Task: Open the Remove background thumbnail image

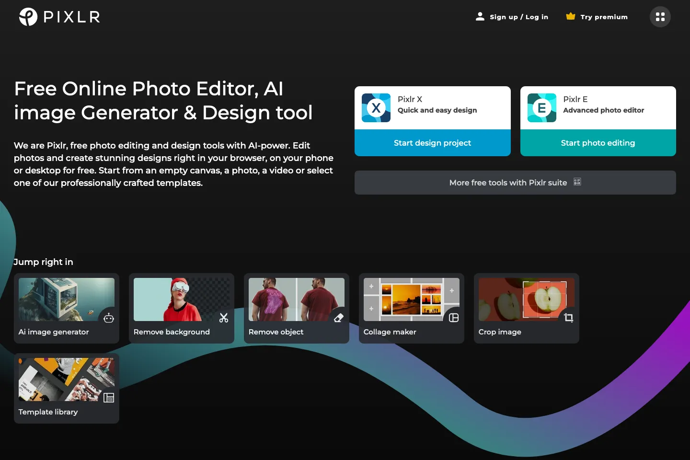Action: 182,299
